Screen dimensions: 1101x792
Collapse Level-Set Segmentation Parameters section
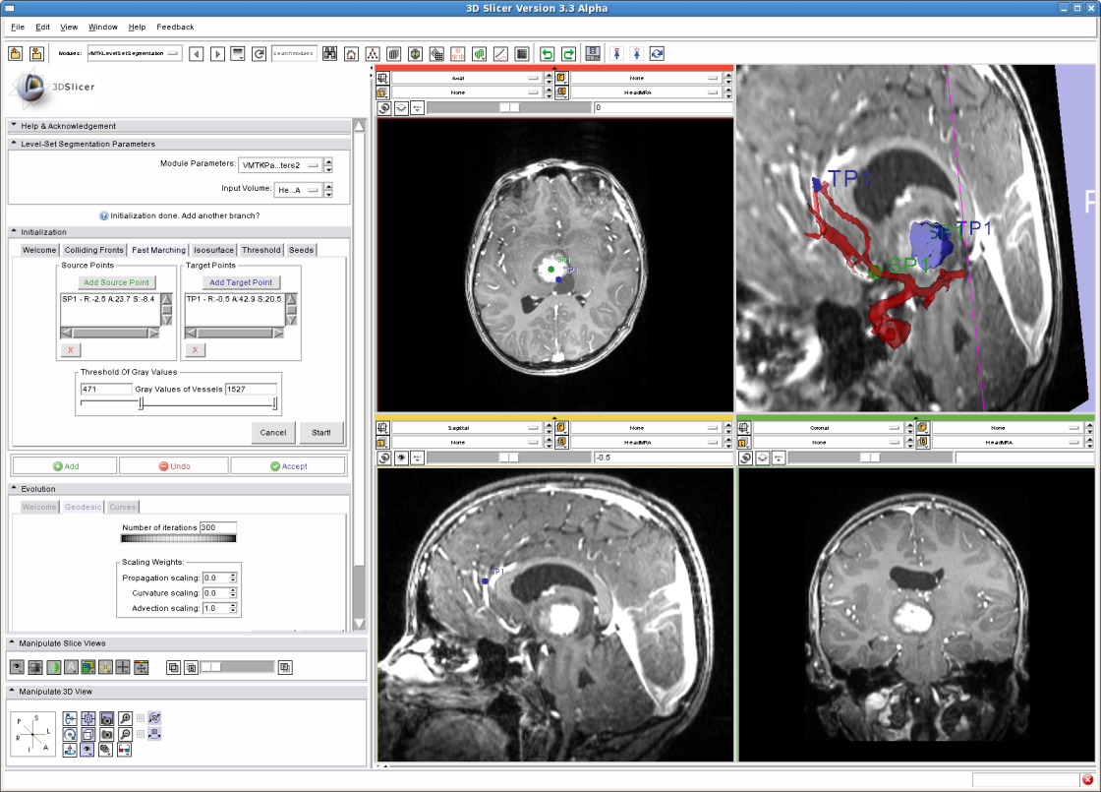point(179,144)
